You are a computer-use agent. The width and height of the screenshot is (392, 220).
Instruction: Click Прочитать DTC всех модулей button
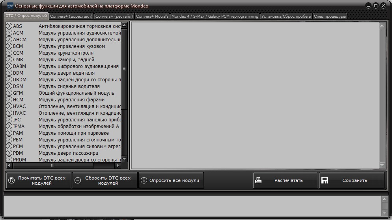39,180
